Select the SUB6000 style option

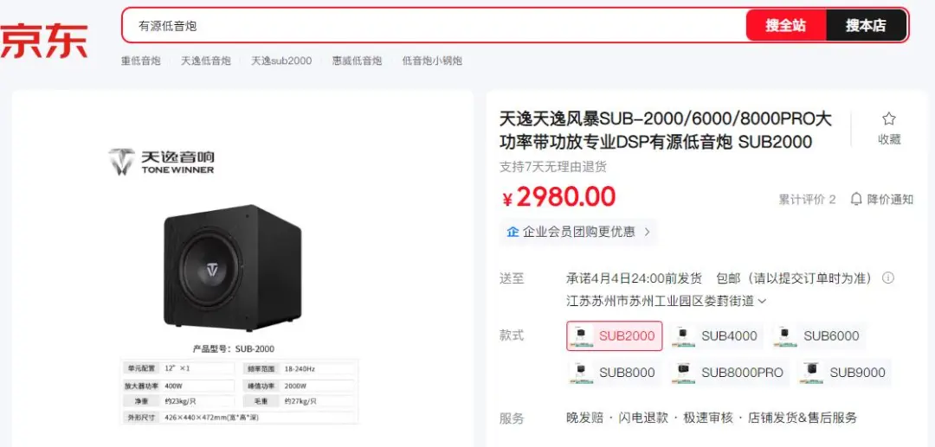[x=819, y=335]
